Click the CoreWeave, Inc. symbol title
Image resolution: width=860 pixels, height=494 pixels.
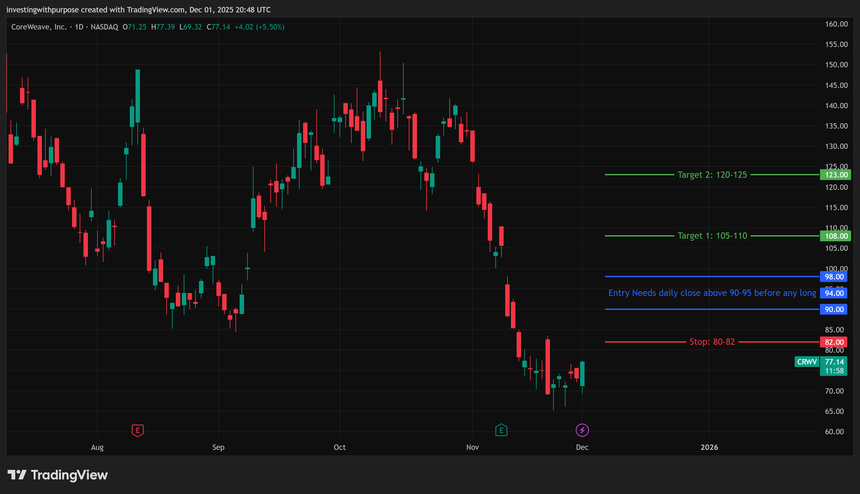[x=39, y=27]
